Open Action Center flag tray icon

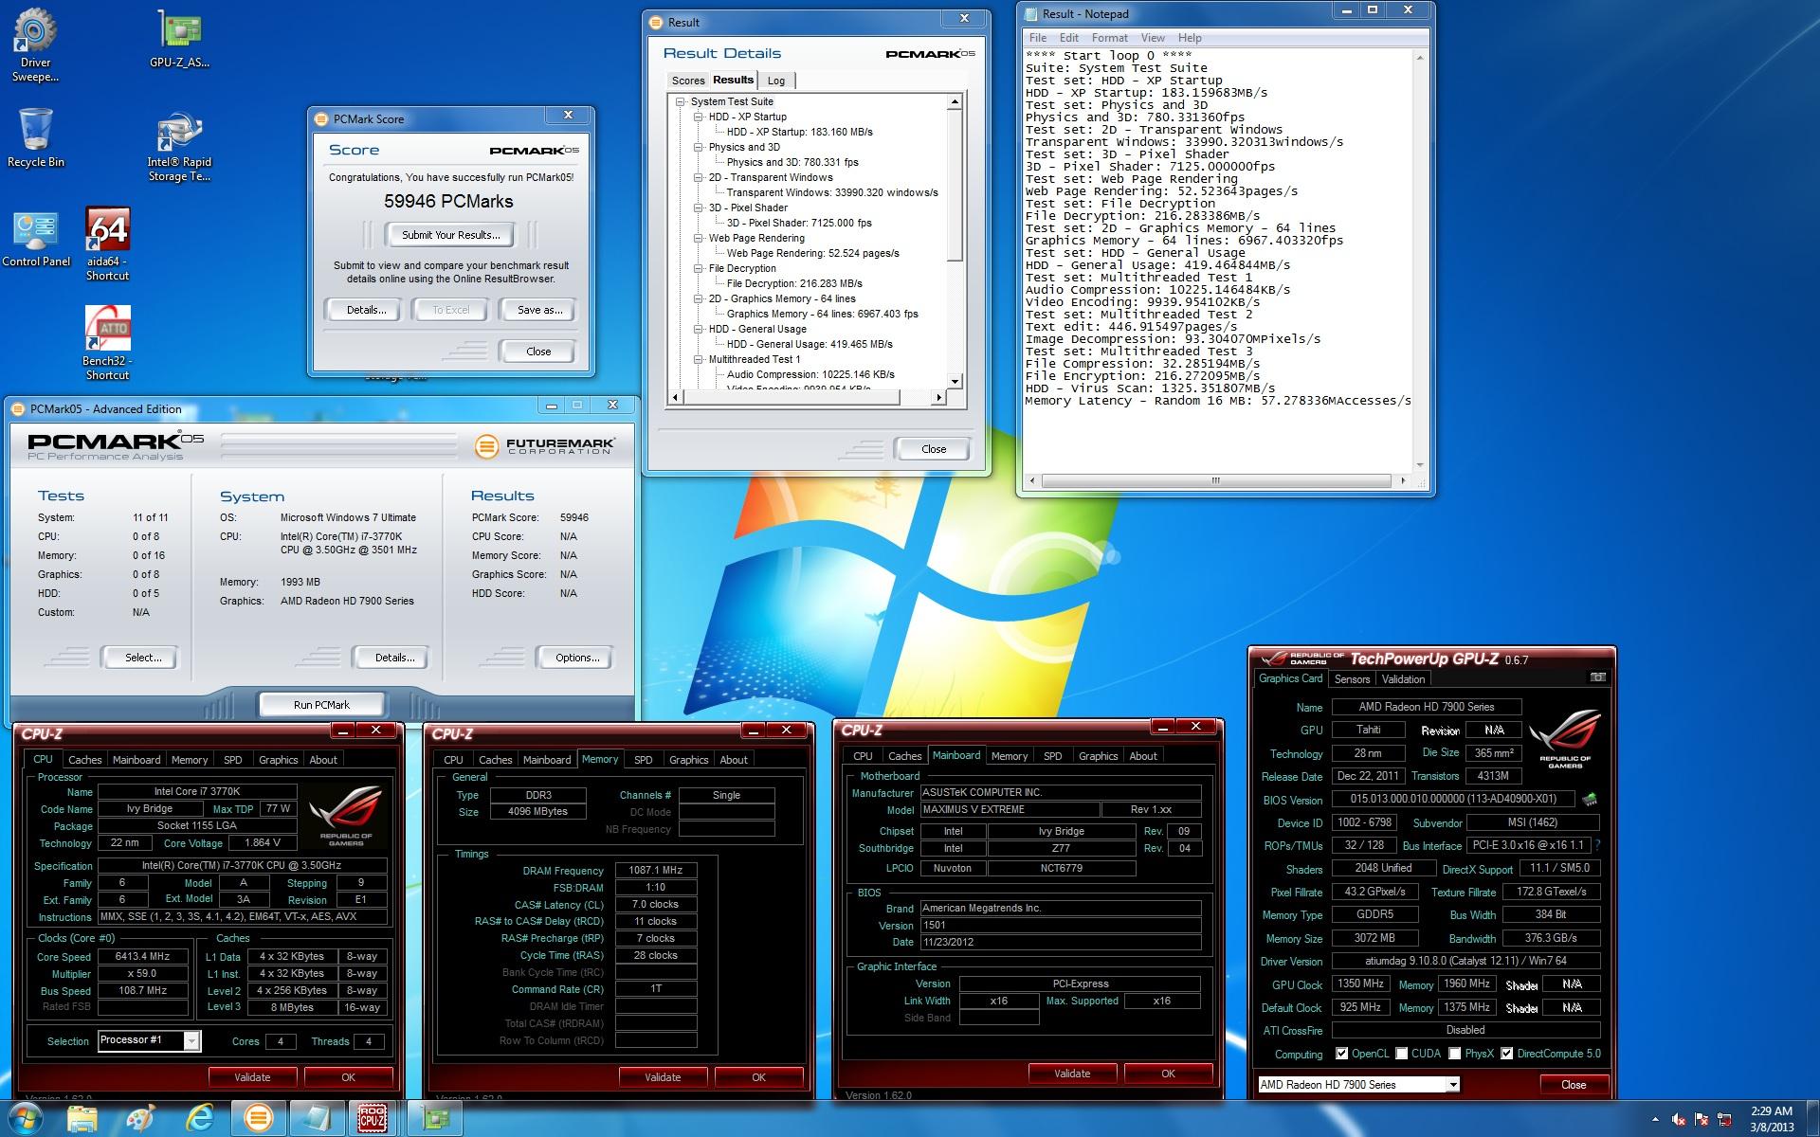click(1702, 1120)
